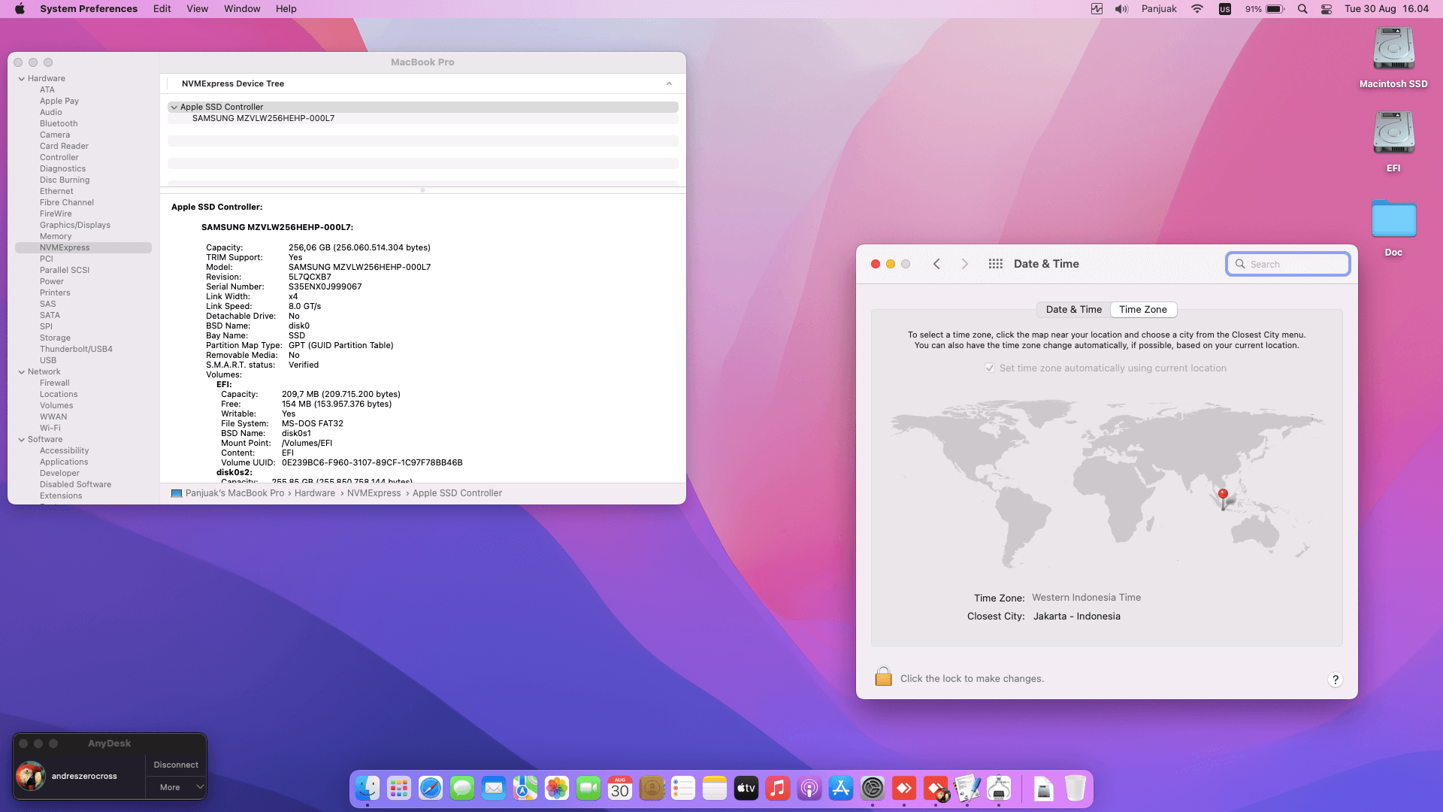Switch to the Date & Time tab
Viewport: 1443px width, 812px height.
[x=1073, y=309]
